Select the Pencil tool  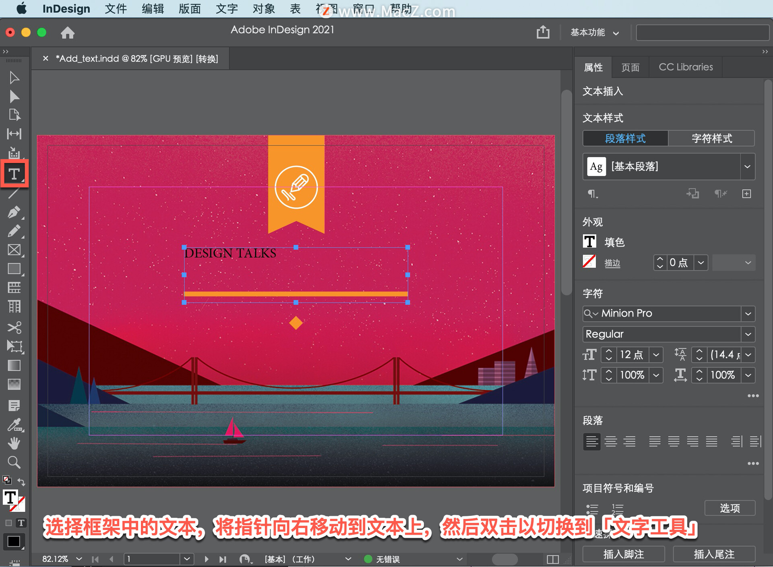pyautogui.click(x=14, y=231)
